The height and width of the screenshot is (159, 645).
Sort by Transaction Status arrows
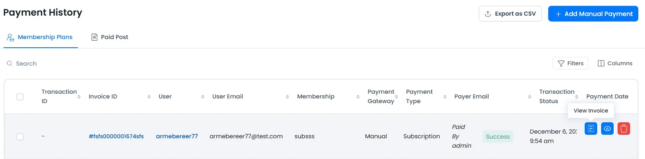point(576,96)
